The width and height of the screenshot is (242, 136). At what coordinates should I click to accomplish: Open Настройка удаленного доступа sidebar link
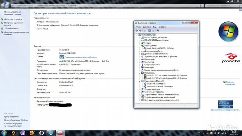14,24
